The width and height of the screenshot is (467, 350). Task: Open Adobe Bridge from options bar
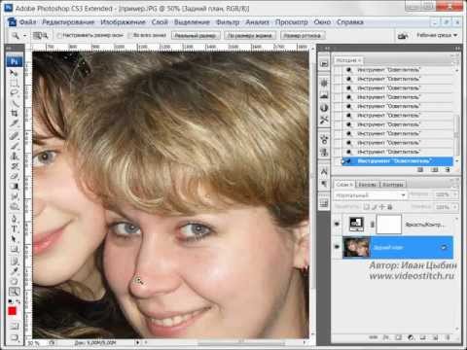click(403, 36)
